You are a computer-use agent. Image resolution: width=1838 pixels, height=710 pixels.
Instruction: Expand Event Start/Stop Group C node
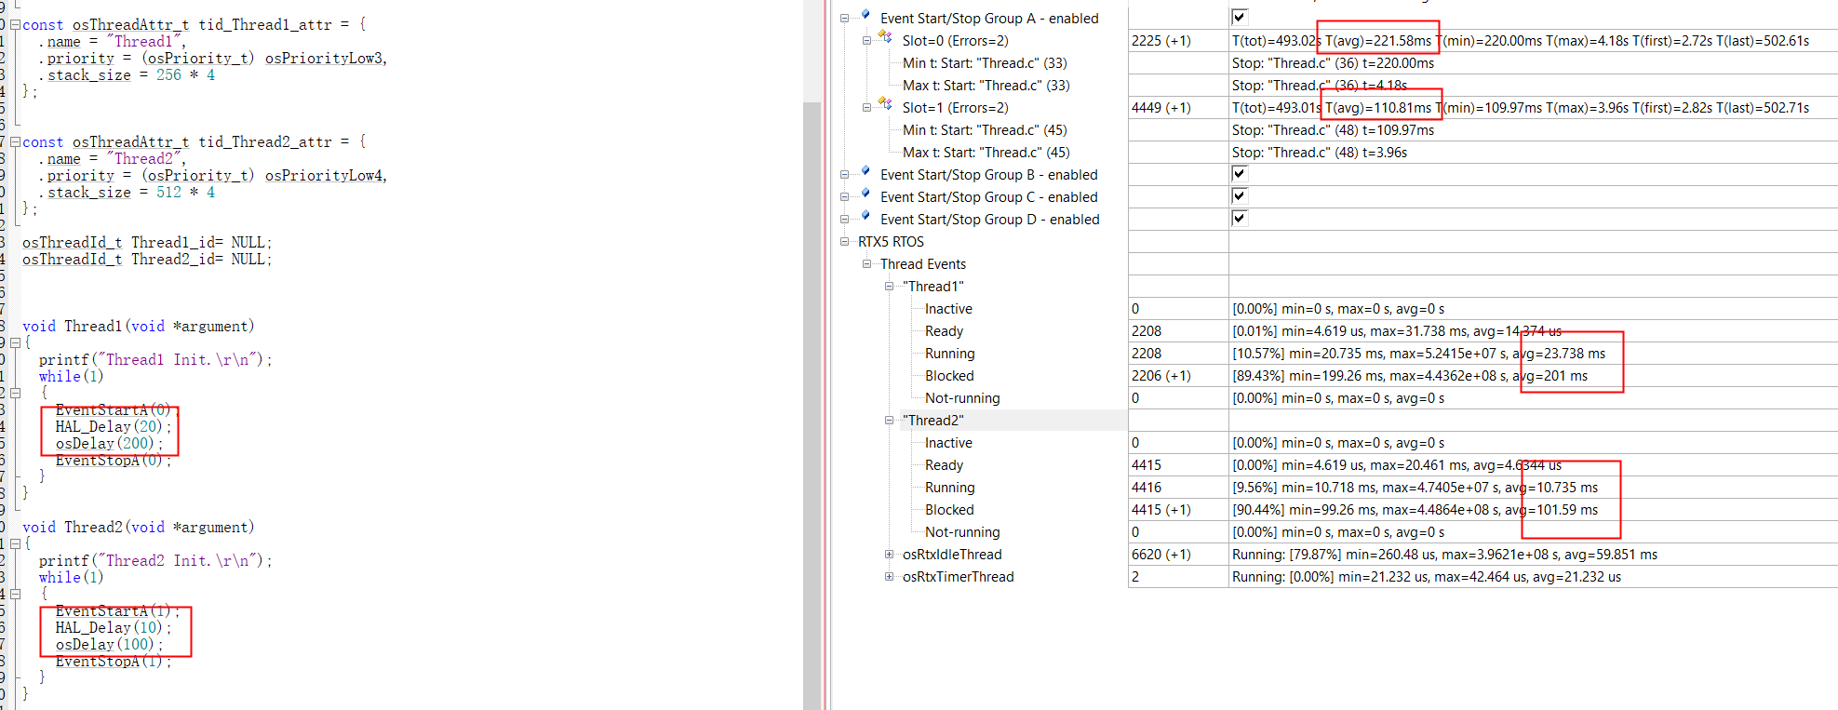point(845,197)
